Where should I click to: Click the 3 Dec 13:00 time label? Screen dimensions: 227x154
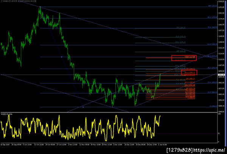[x=118, y=145]
